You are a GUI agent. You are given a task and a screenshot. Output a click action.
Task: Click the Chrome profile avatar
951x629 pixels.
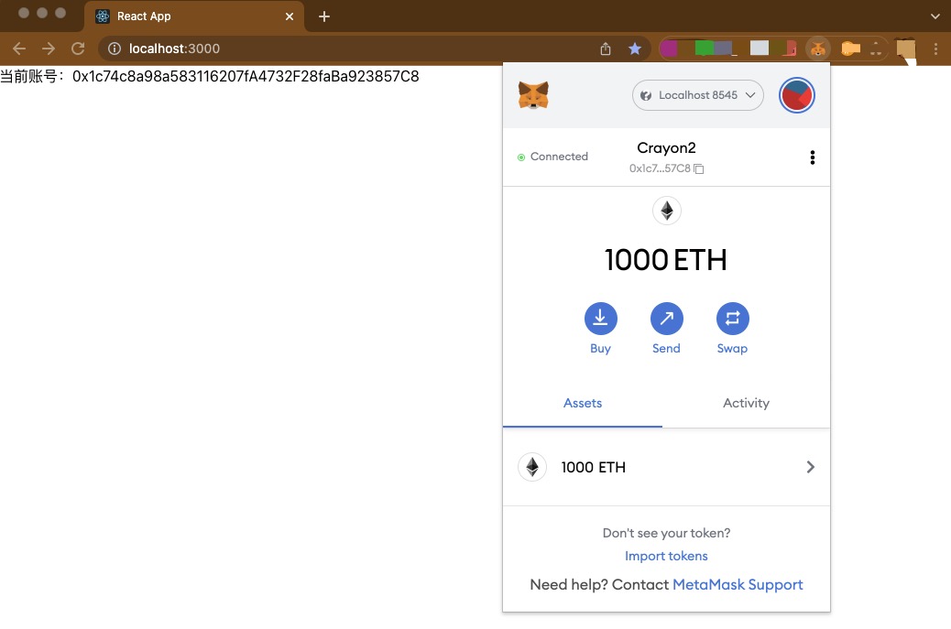905,49
